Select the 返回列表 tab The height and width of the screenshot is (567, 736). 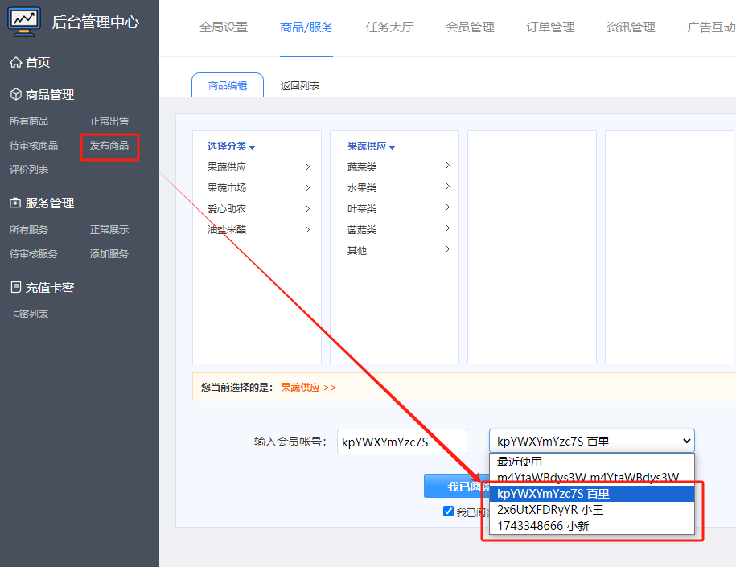tap(300, 85)
